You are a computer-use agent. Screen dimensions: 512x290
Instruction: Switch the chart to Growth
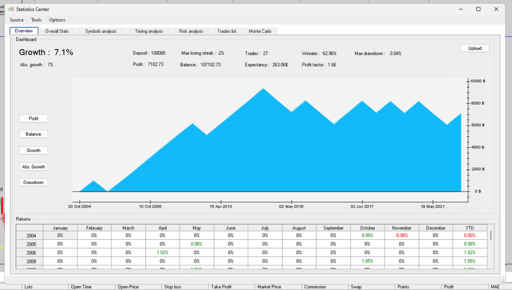pyautogui.click(x=34, y=151)
